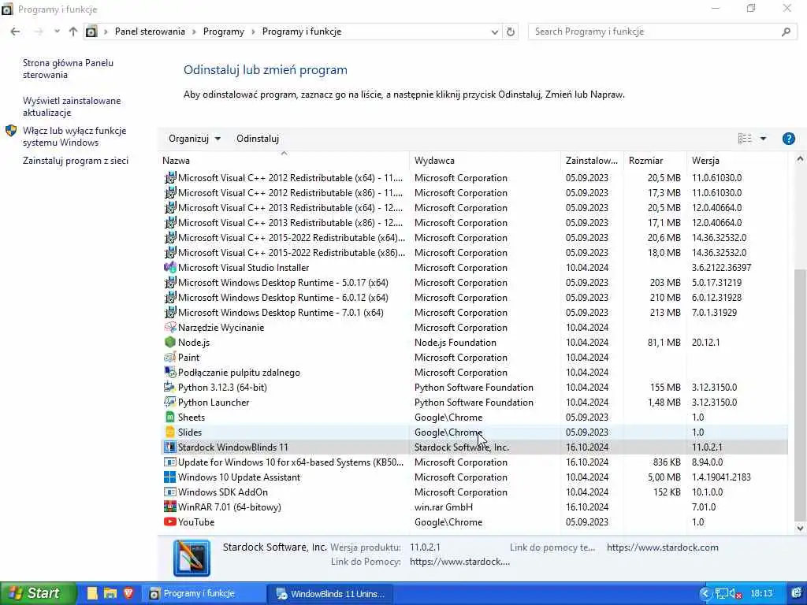Open the Brave browser taskbar icon
Screen dimensions: 807x605
pyautogui.click(x=128, y=593)
